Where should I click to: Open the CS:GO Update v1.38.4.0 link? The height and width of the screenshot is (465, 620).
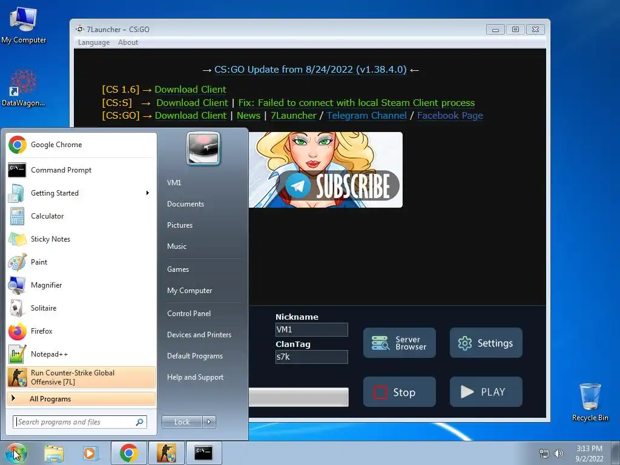point(311,70)
